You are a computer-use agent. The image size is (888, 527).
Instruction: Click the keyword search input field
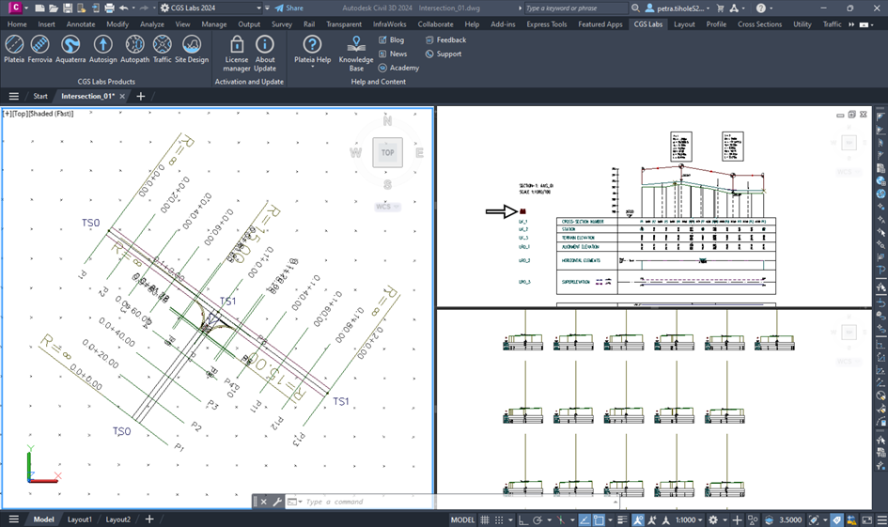point(573,8)
